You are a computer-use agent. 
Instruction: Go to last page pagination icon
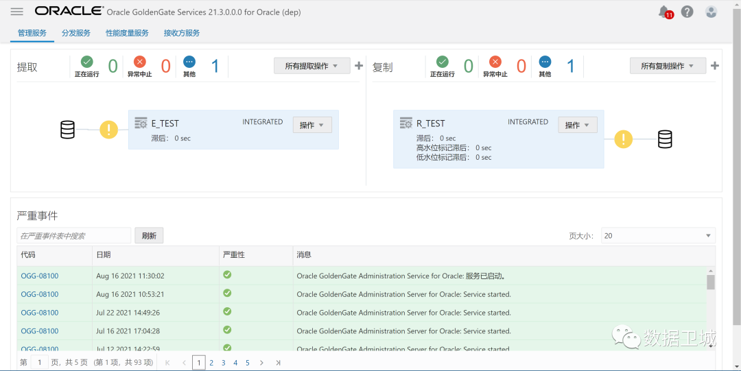pyautogui.click(x=278, y=363)
